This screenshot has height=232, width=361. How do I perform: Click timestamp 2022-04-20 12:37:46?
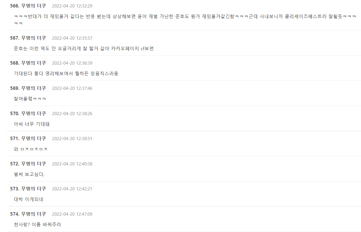[72, 88]
